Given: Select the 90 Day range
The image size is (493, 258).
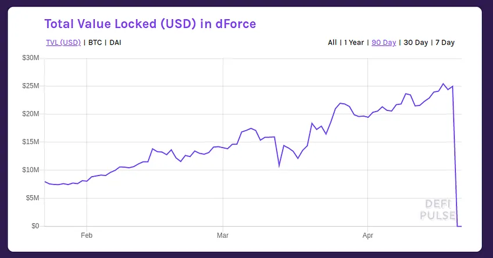Looking at the screenshot, I should (x=384, y=42).
